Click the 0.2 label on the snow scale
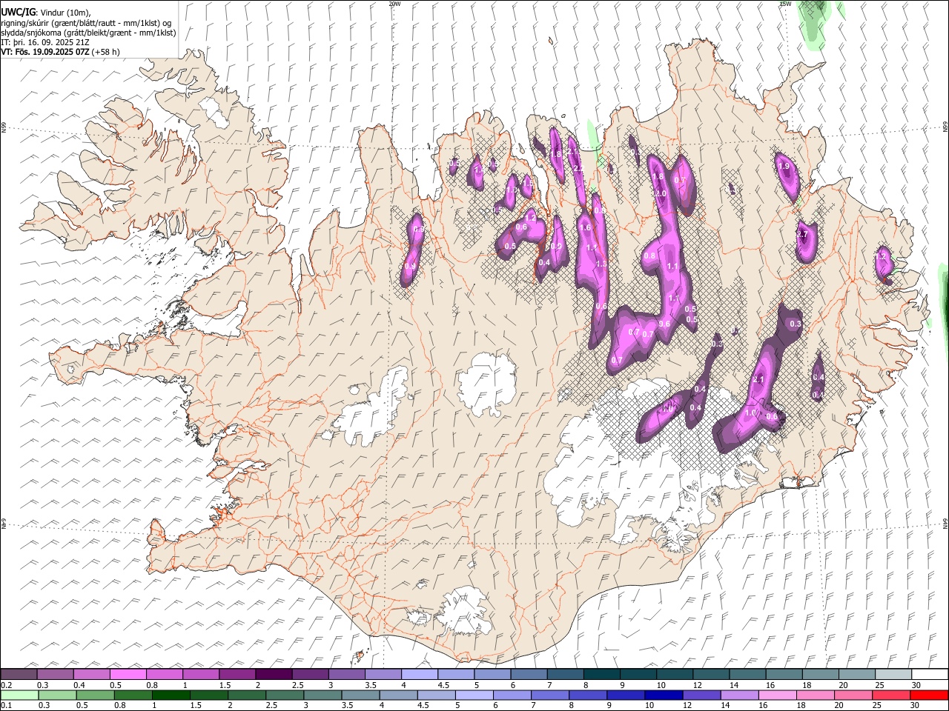 pyautogui.click(x=5, y=684)
